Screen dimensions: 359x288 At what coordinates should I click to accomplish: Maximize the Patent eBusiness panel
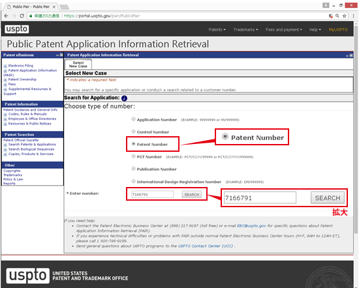pyautogui.click(x=61, y=55)
